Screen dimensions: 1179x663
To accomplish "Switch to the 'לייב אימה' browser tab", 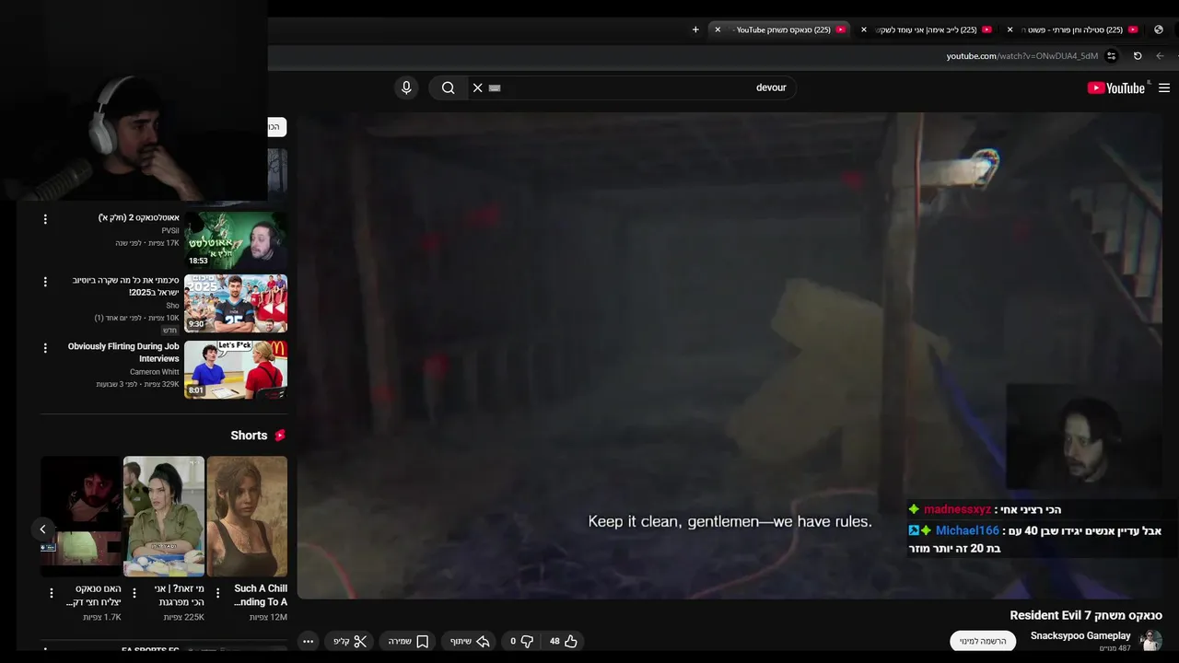I will click(x=928, y=29).
